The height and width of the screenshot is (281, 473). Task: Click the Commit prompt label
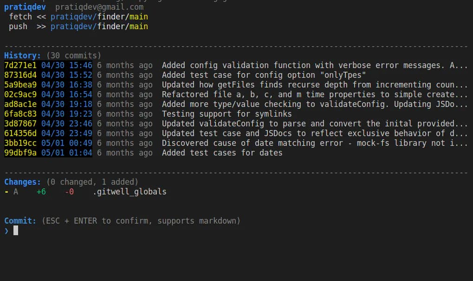tap(20, 221)
